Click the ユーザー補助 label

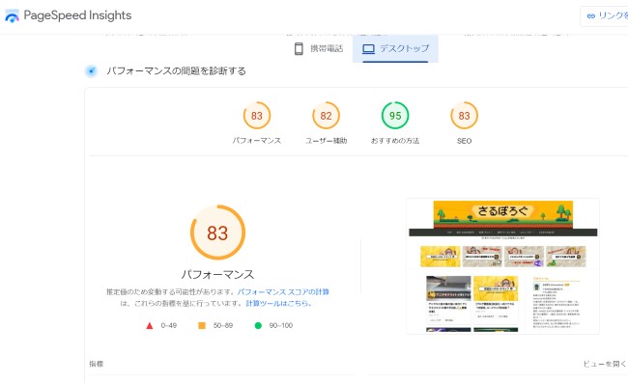[x=326, y=141]
